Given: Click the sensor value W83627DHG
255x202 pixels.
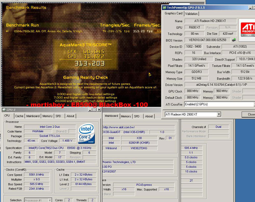Looking at the screenshot, I should (x=139, y=148).
